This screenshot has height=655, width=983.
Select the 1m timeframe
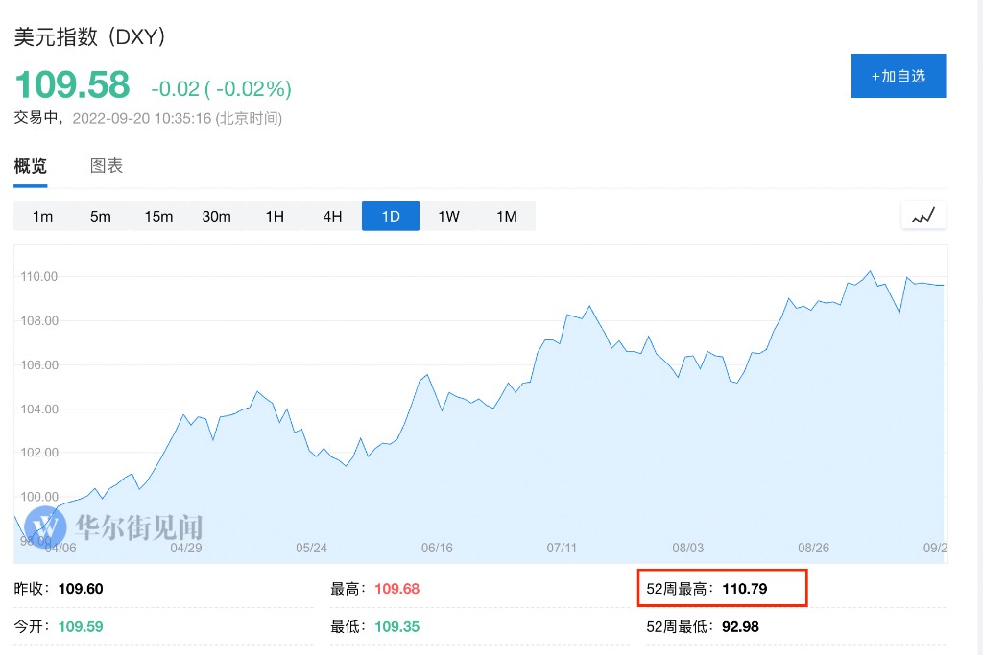tap(42, 216)
